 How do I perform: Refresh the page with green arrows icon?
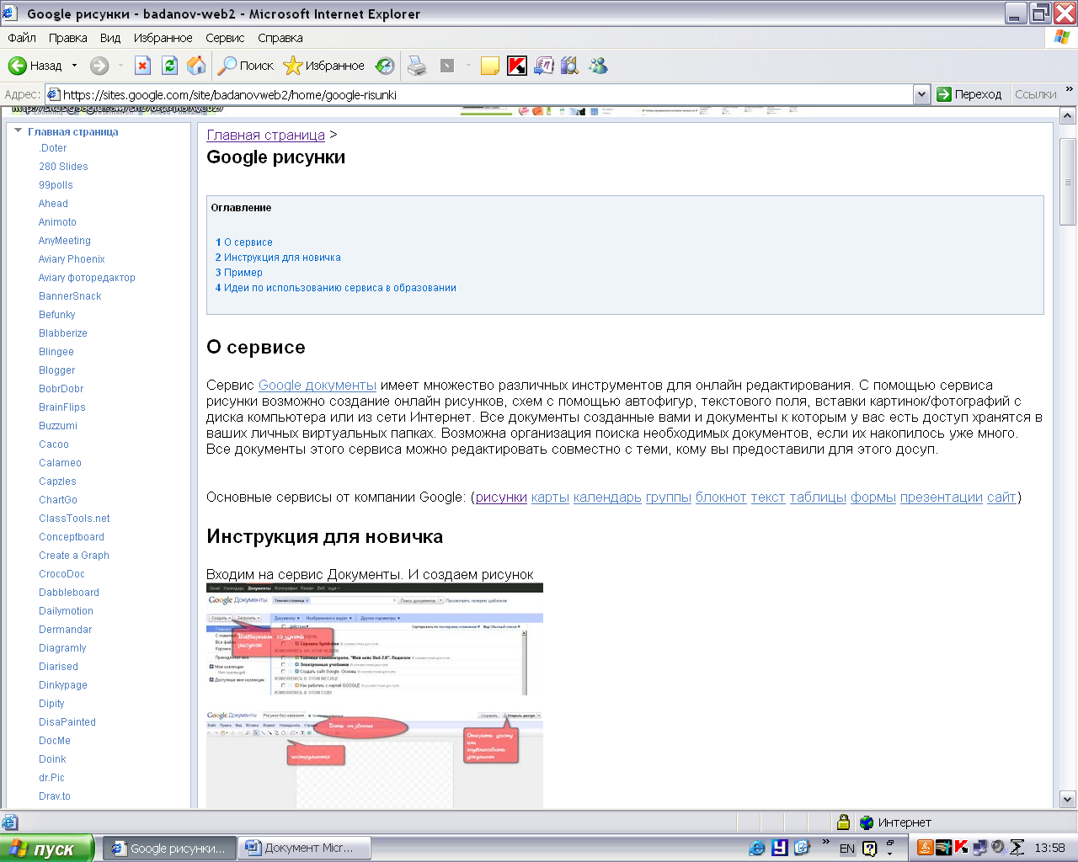(x=169, y=66)
